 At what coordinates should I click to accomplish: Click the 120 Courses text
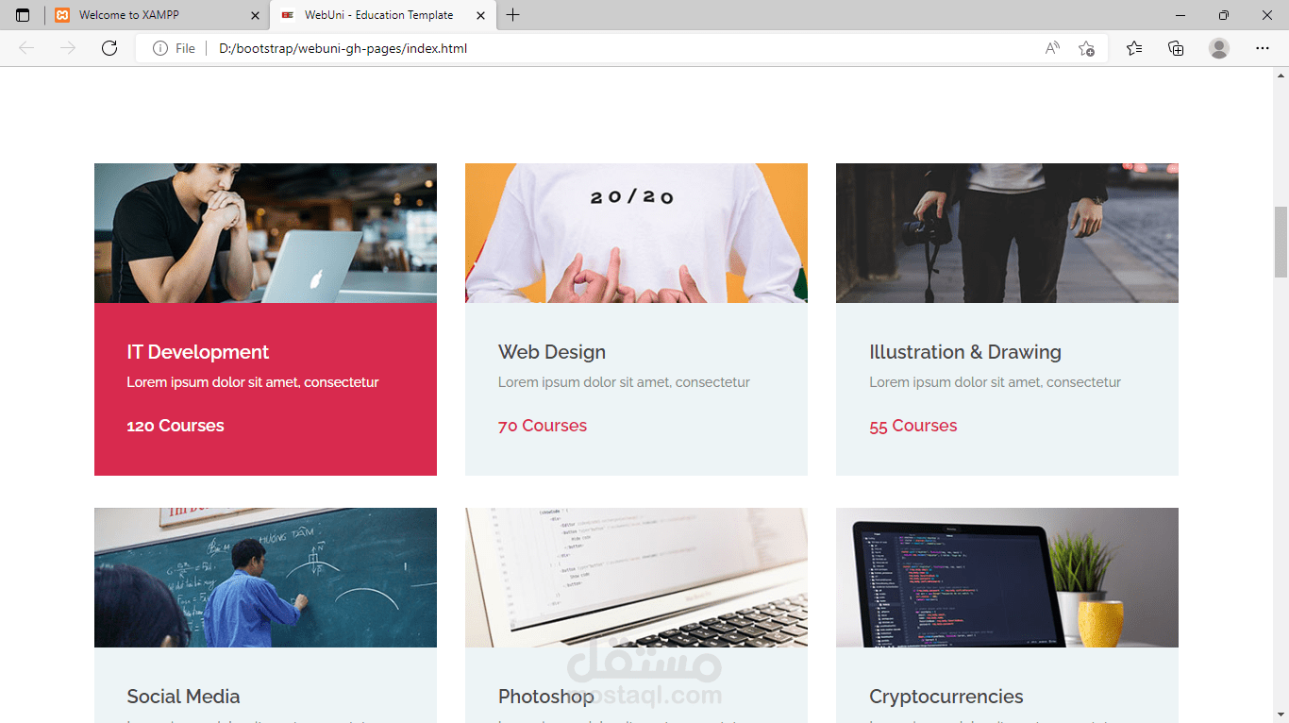pos(176,426)
